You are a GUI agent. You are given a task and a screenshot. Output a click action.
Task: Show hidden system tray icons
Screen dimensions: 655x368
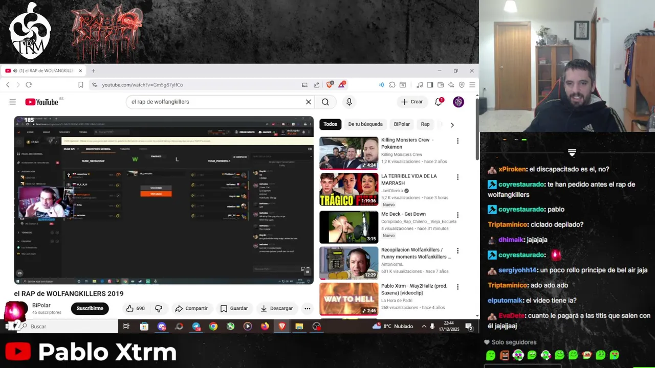click(424, 327)
